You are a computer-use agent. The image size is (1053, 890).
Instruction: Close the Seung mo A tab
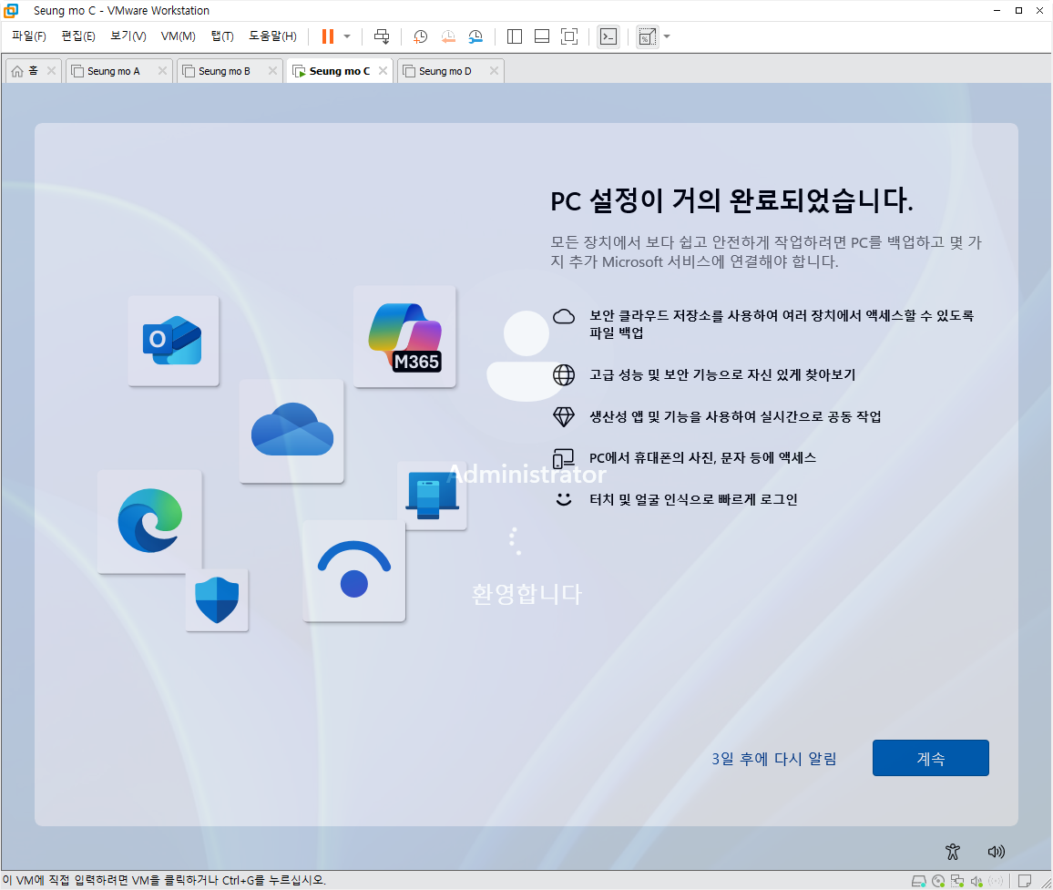tap(162, 70)
